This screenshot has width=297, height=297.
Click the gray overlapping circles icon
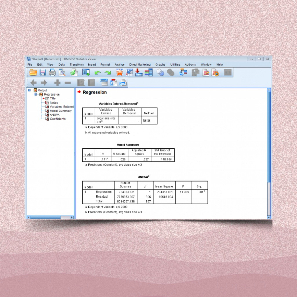(x=171, y=73)
